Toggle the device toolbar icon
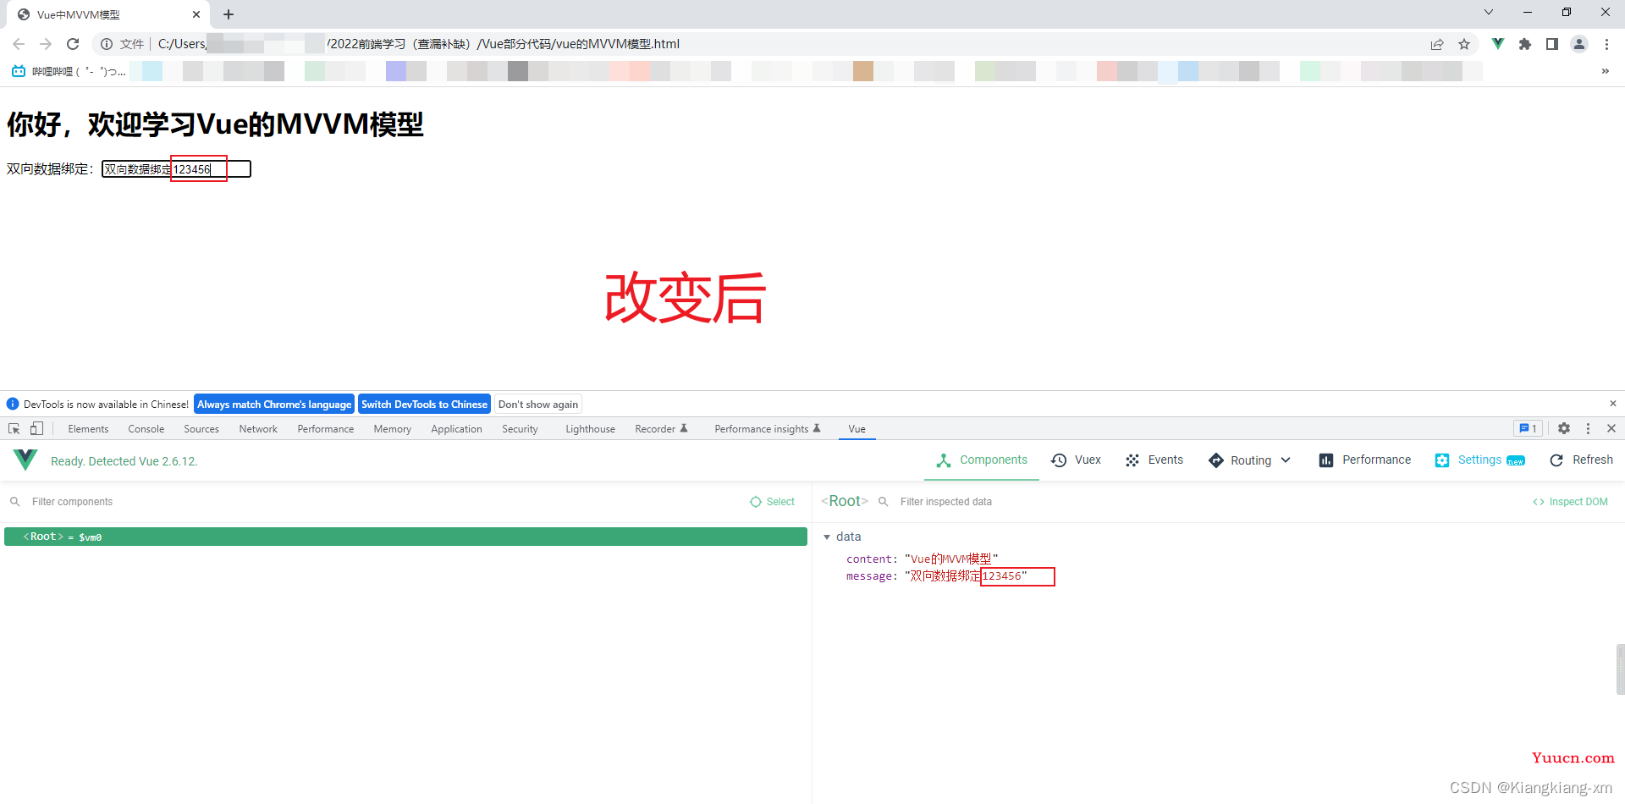Screen dimensions: 1625x804 point(36,429)
